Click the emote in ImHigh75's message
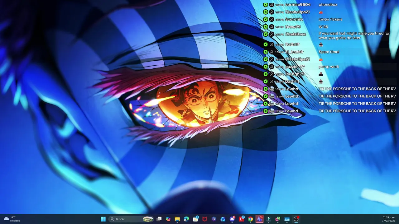This screenshot has width=399, height=224. pos(321,74)
